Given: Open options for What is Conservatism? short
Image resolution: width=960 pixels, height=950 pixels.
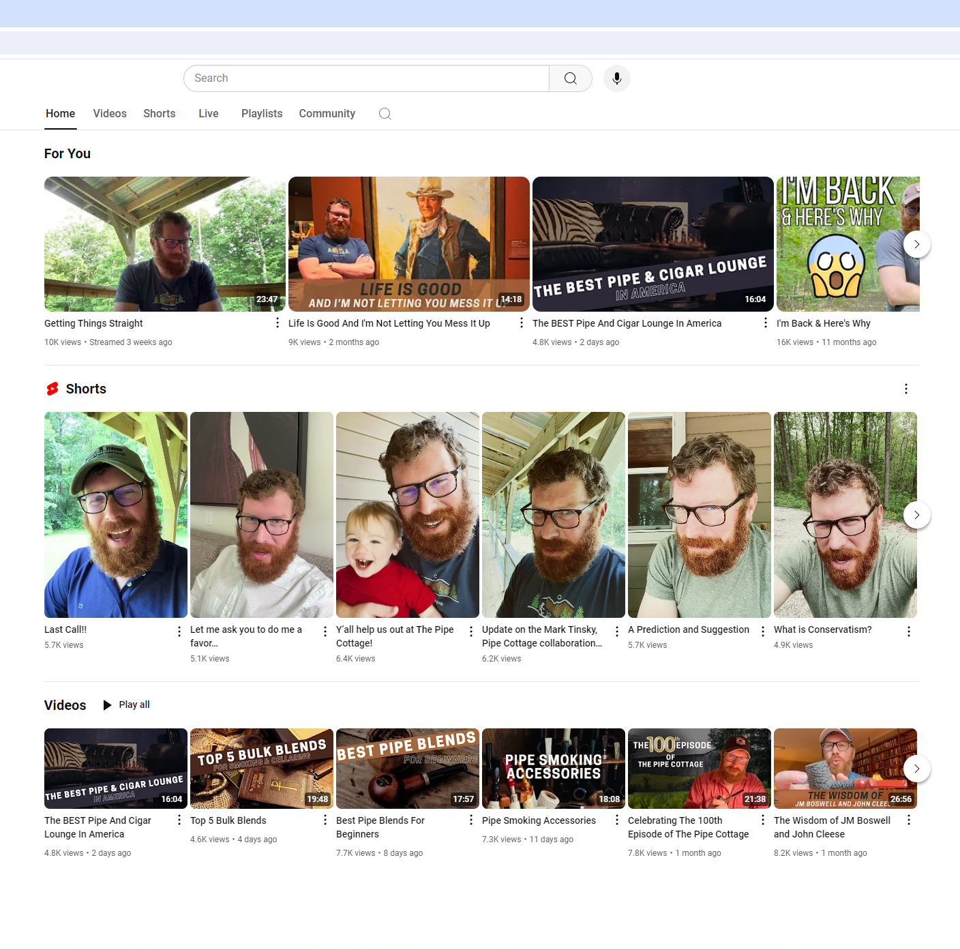Looking at the screenshot, I should pyautogui.click(x=909, y=632).
